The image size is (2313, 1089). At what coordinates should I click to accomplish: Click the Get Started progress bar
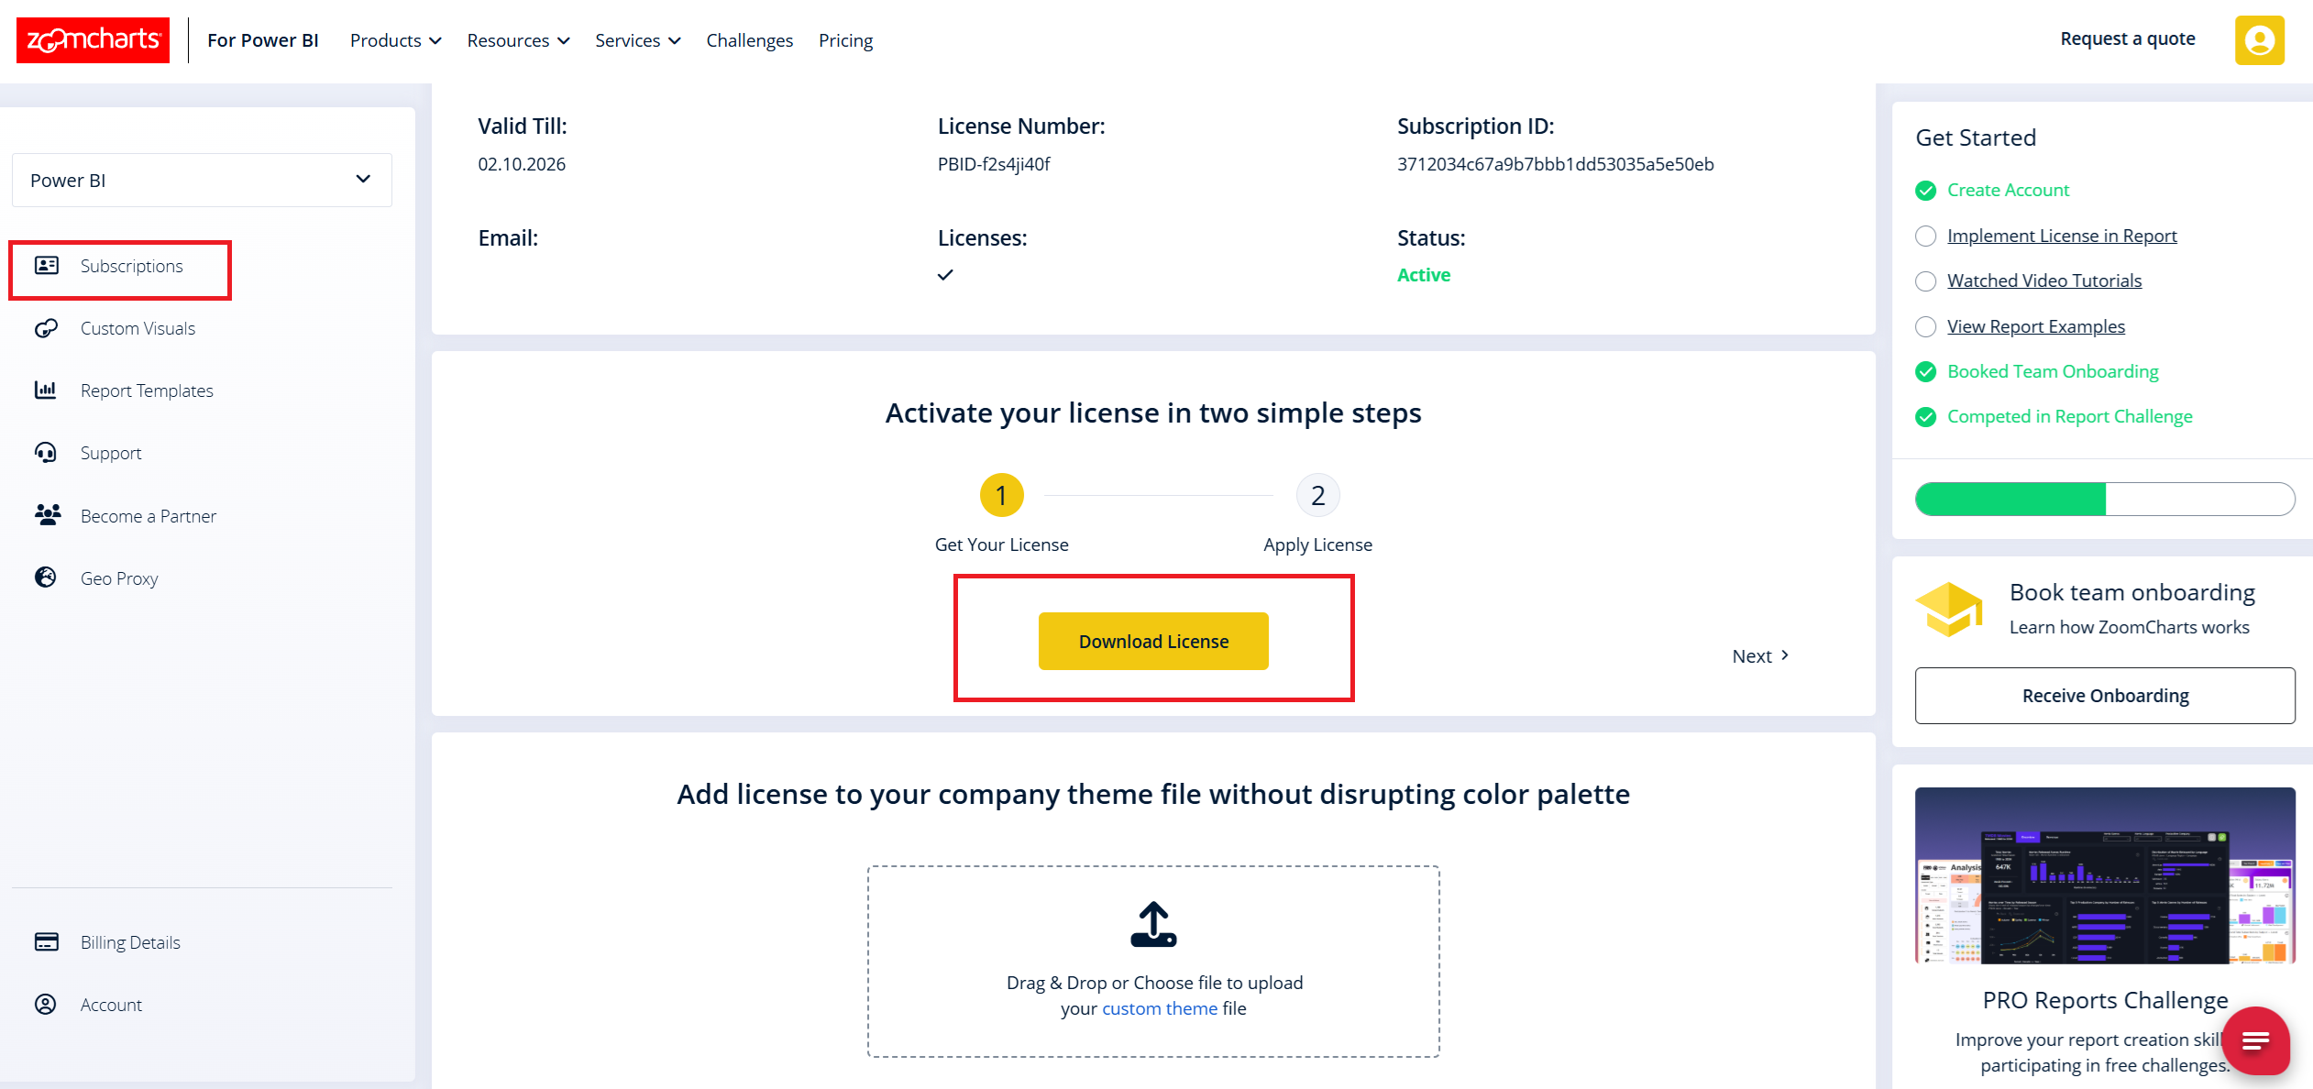2104,499
